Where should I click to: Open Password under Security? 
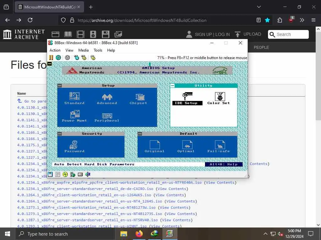74,146
